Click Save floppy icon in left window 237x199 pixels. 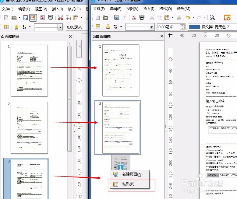point(25,18)
